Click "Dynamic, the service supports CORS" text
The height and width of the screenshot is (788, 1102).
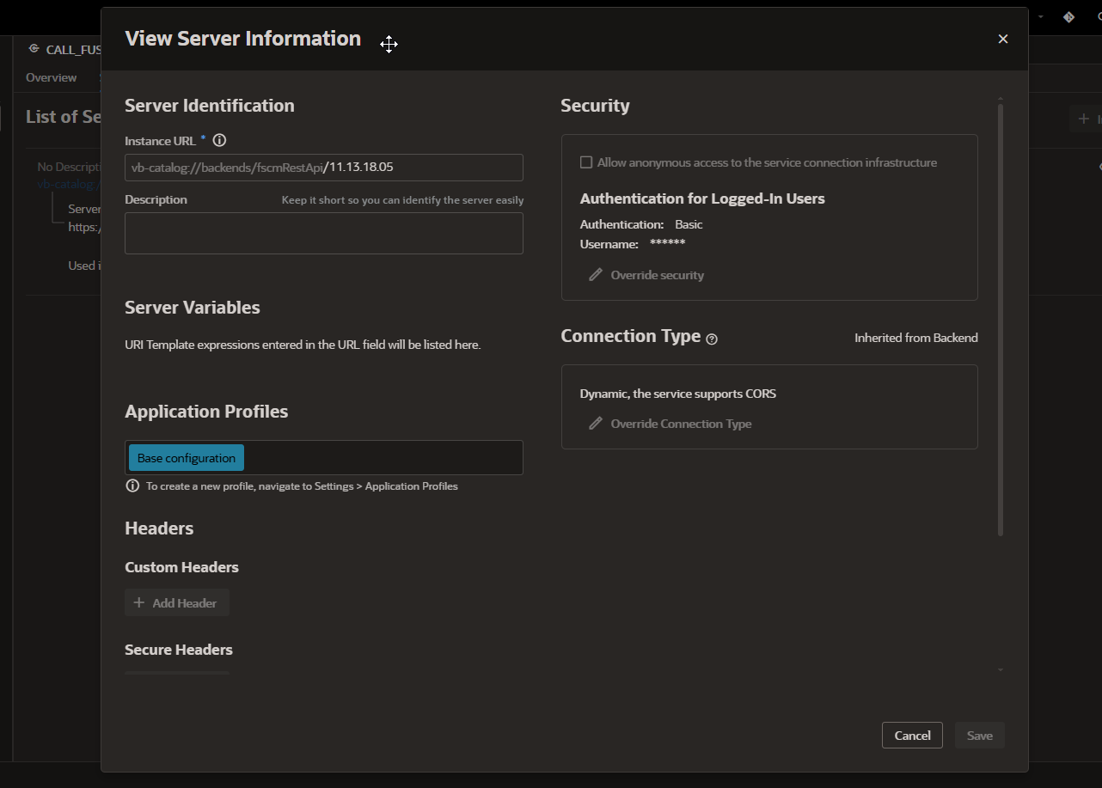coord(678,394)
